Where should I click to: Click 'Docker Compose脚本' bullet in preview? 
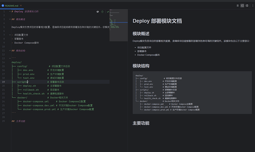point(149,55)
